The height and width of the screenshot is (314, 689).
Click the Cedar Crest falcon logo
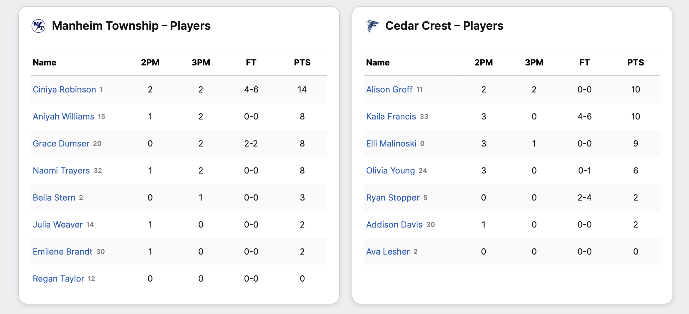372,26
